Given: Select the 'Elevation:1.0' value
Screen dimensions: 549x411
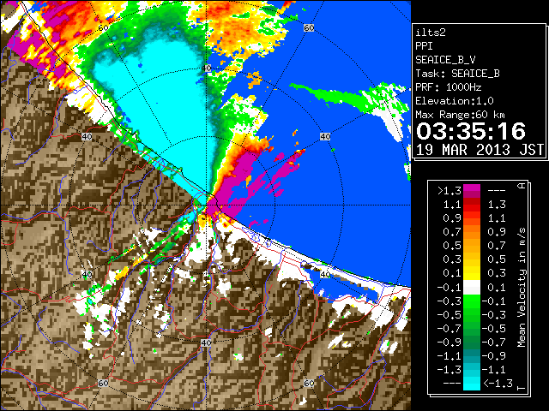Looking at the screenshot, I should pyautogui.click(x=455, y=101).
